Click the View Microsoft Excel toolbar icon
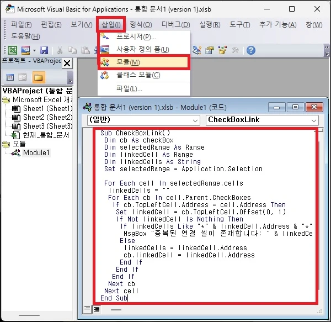This screenshot has width=331, height=322. pyautogui.click(x=13, y=50)
